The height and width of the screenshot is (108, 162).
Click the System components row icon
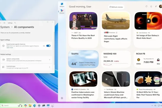click(4, 60)
